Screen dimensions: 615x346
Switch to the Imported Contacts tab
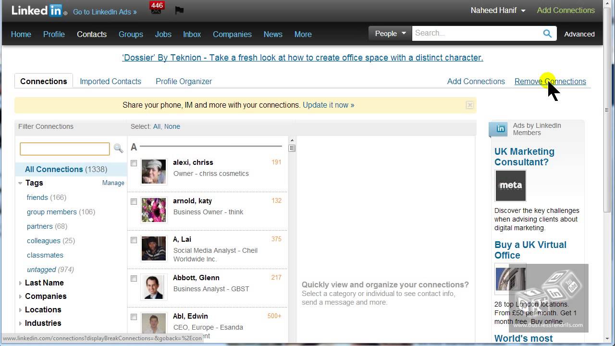click(111, 81)
